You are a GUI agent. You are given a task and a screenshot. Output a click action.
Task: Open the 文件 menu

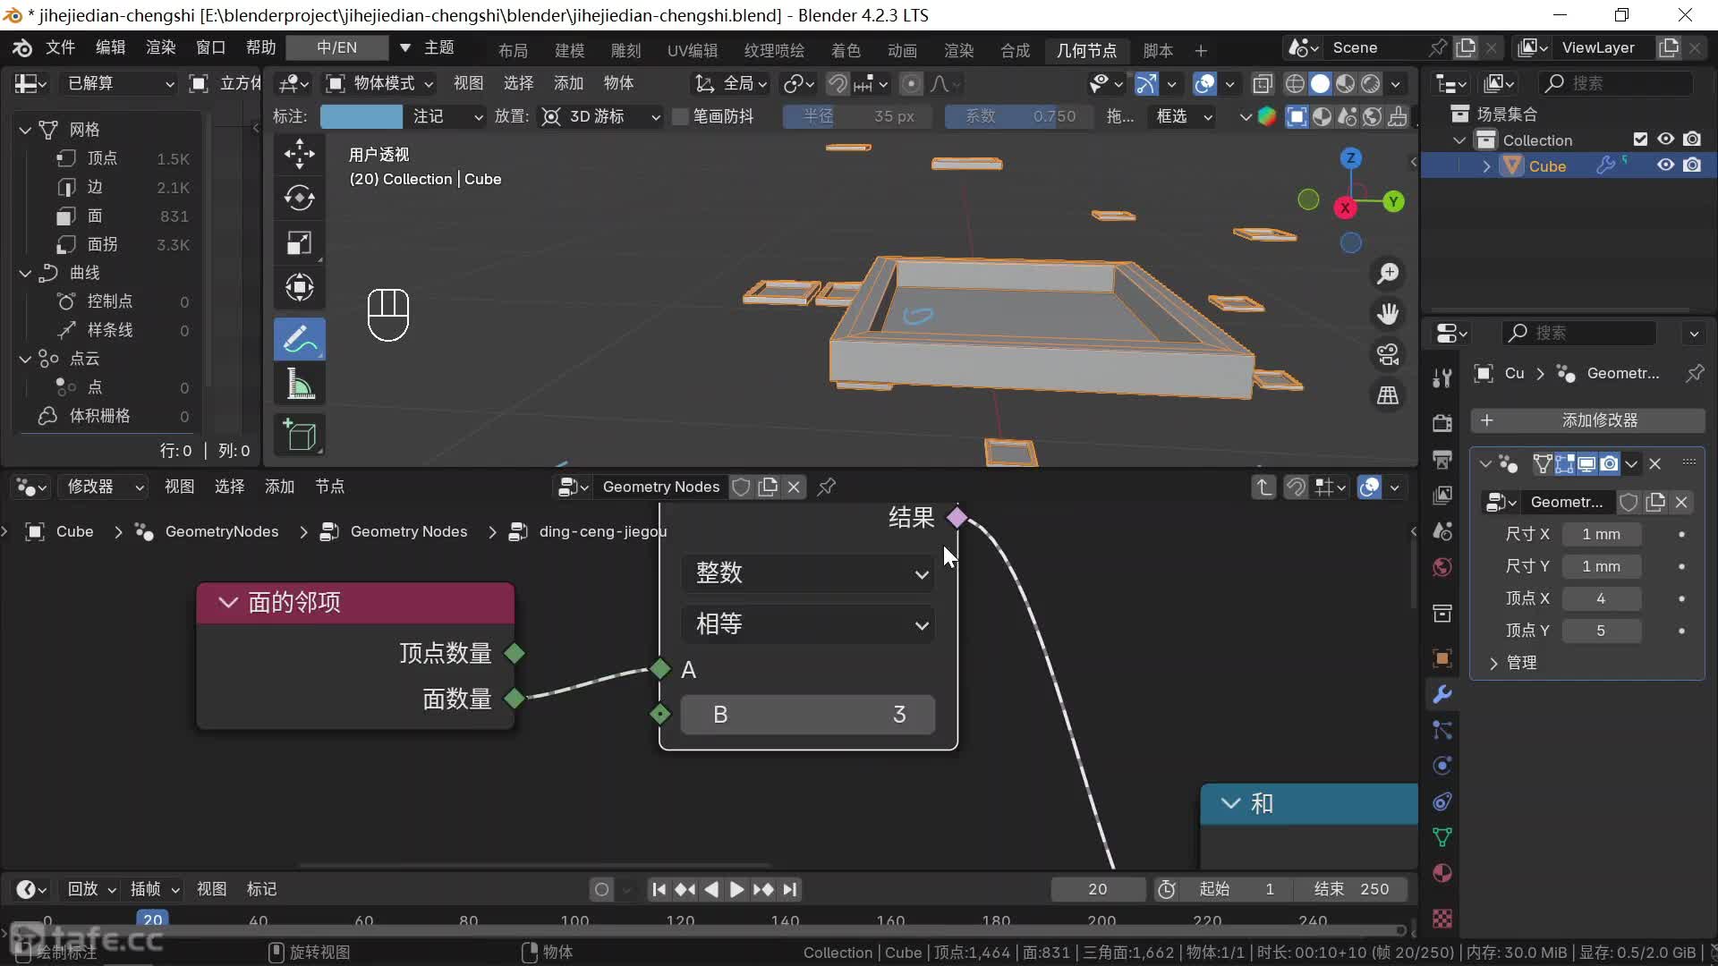coord(60,47)
